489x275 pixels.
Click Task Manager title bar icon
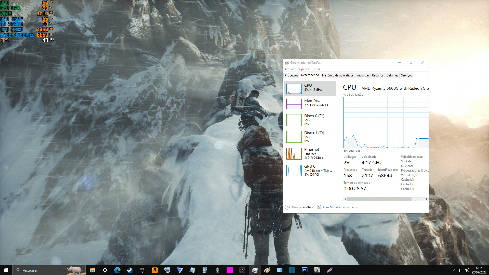(x=287, y=63)
